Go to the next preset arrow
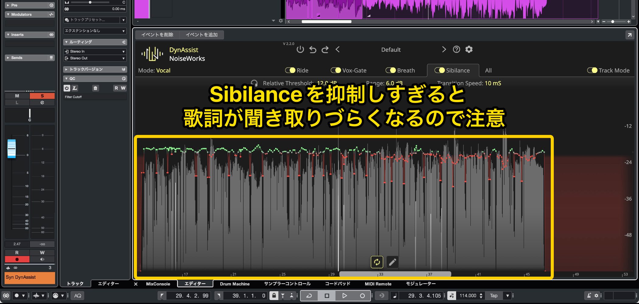Screen dimensions: 639x304 444,50
